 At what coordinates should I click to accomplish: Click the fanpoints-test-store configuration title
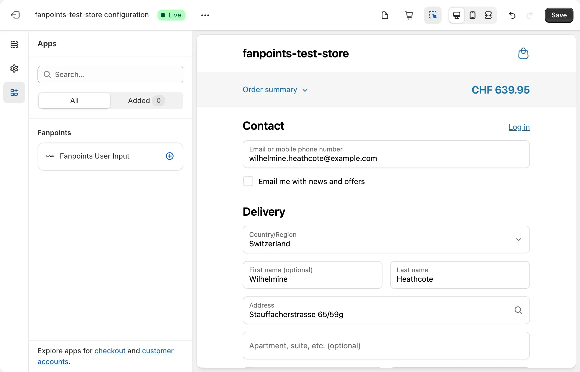click(92, 15)
